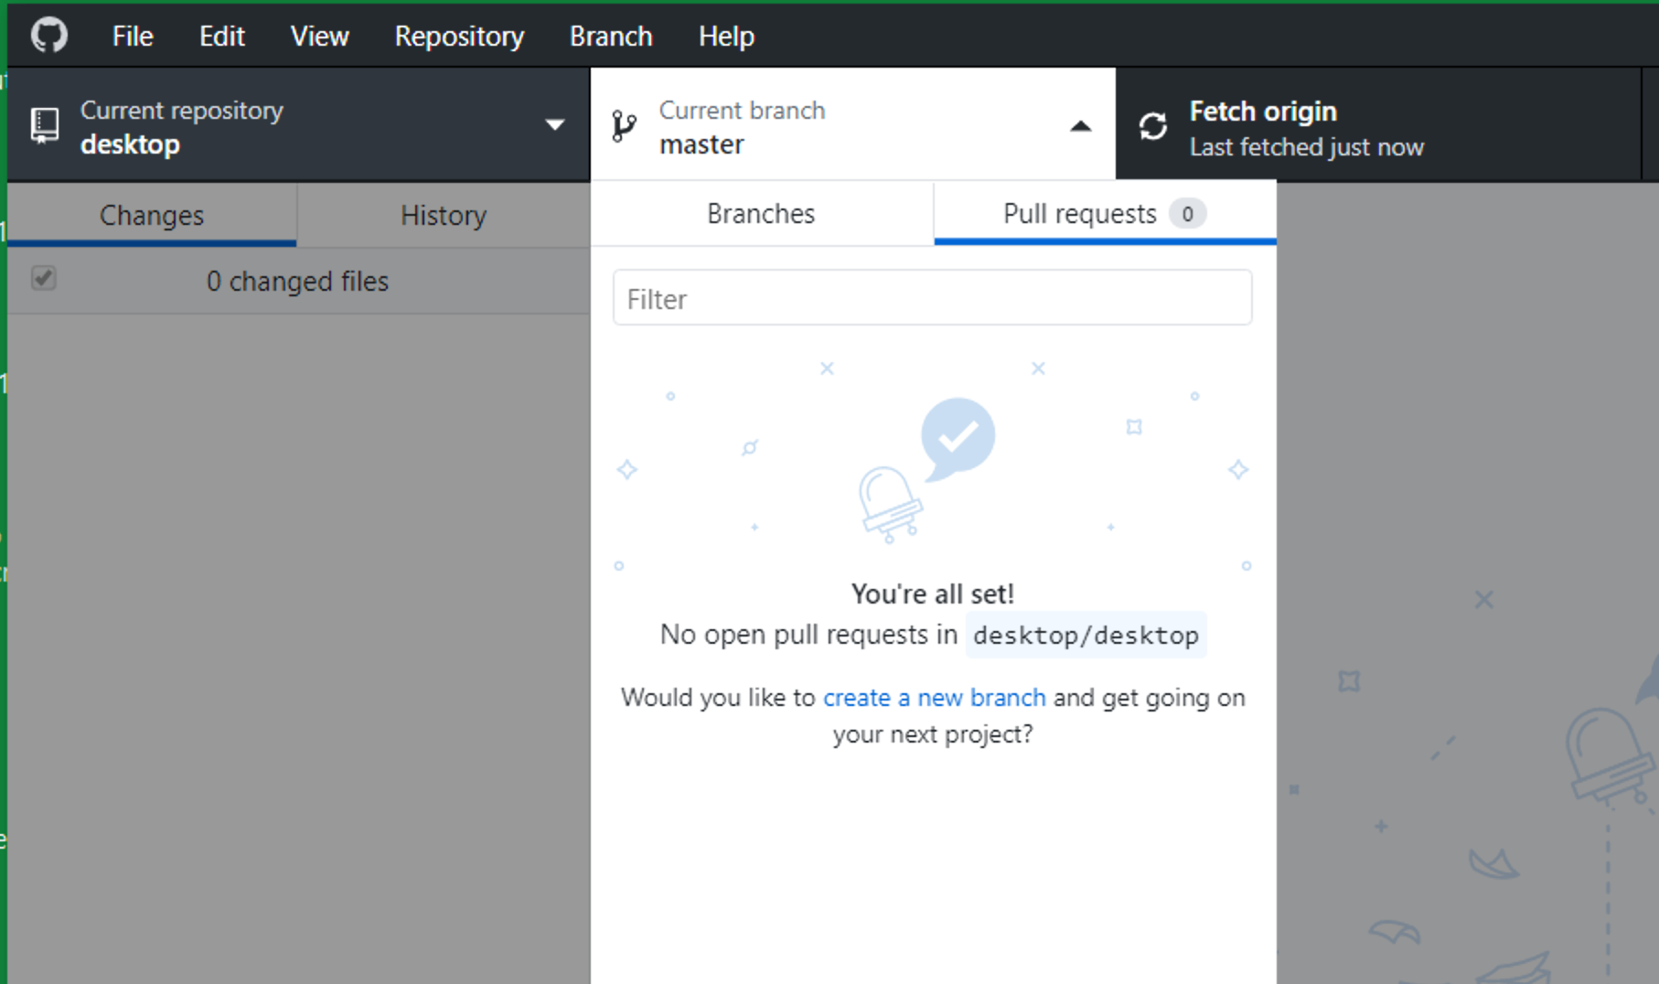
Task: Expand the Current repository dropdown arrow
Action: [554, 125]
